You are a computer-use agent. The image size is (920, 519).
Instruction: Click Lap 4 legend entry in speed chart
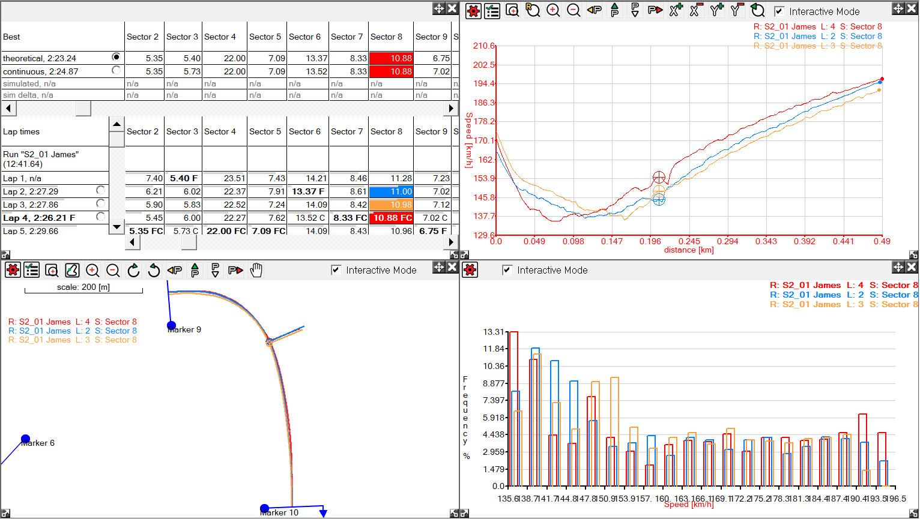click(x=817, y=26)
